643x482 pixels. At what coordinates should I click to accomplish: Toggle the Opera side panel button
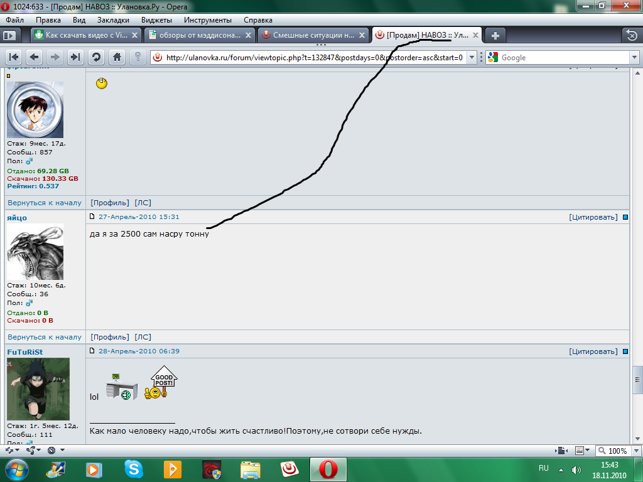[9, 36]
